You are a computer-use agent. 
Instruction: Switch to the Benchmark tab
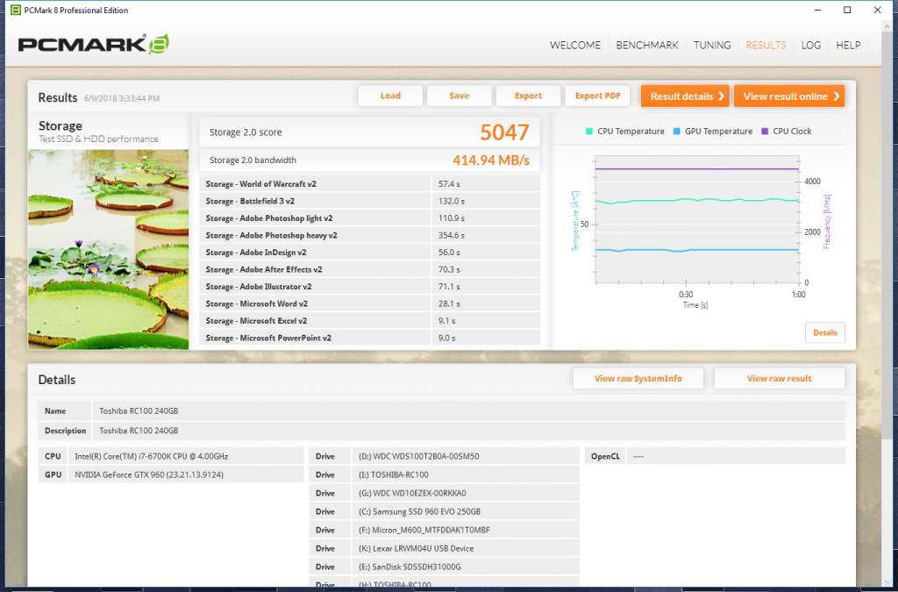647,46
